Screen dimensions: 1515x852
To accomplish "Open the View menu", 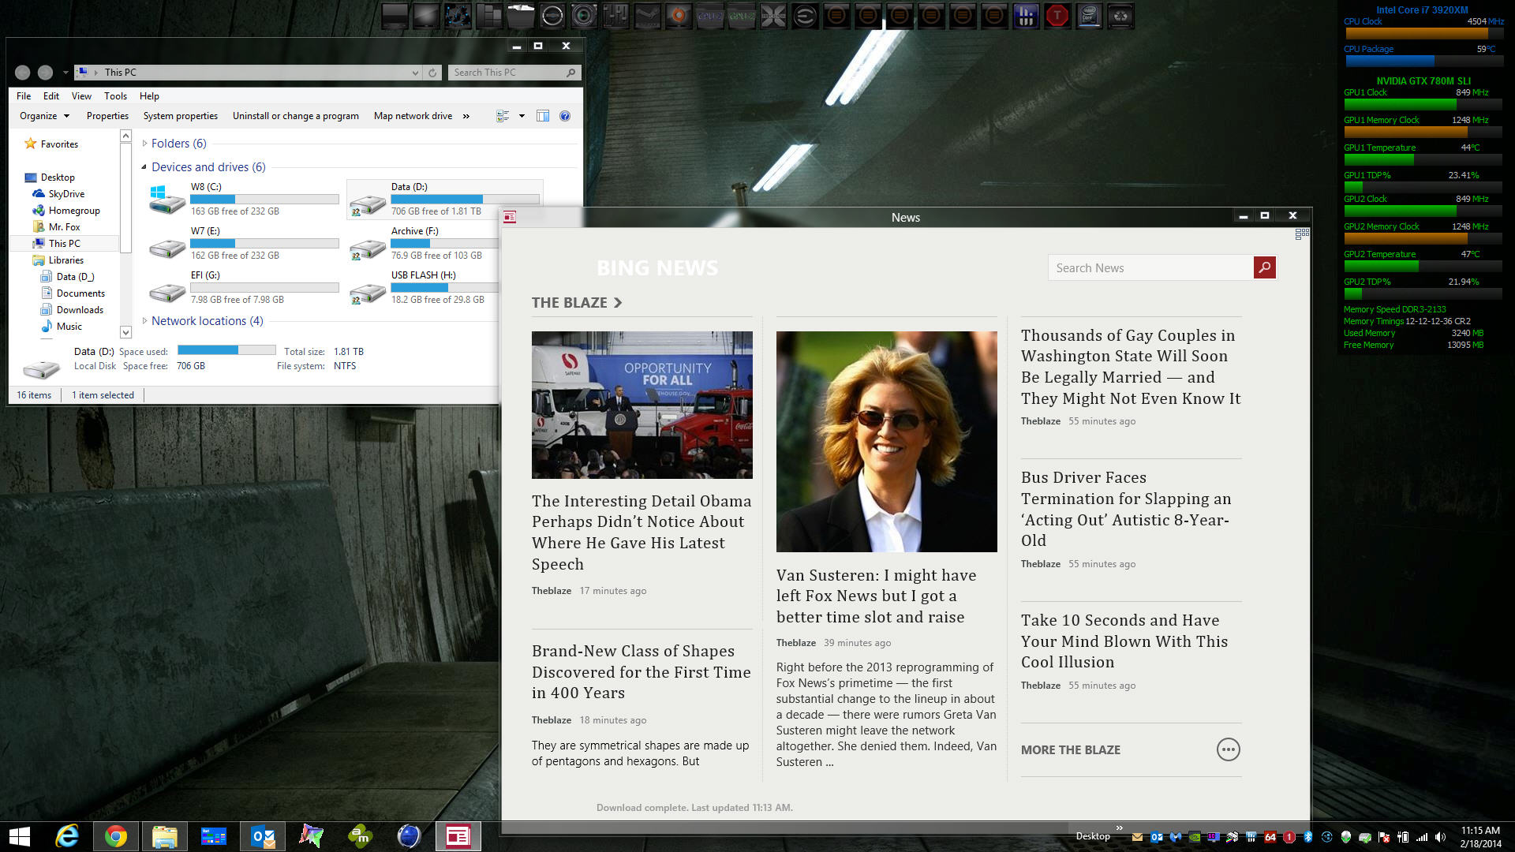I will tap(81, 96).
